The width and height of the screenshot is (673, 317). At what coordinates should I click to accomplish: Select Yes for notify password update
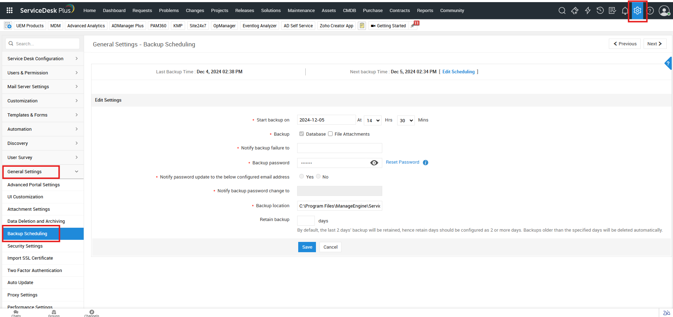pos(301,176)
